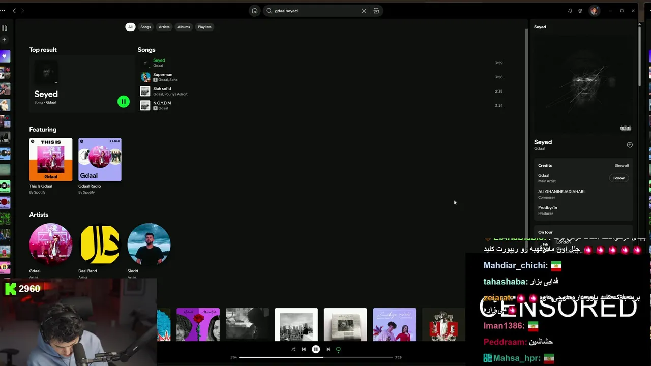Click Soha artist link under Superman
Viewport: 651px width, 366px height.
click(173, 80)
